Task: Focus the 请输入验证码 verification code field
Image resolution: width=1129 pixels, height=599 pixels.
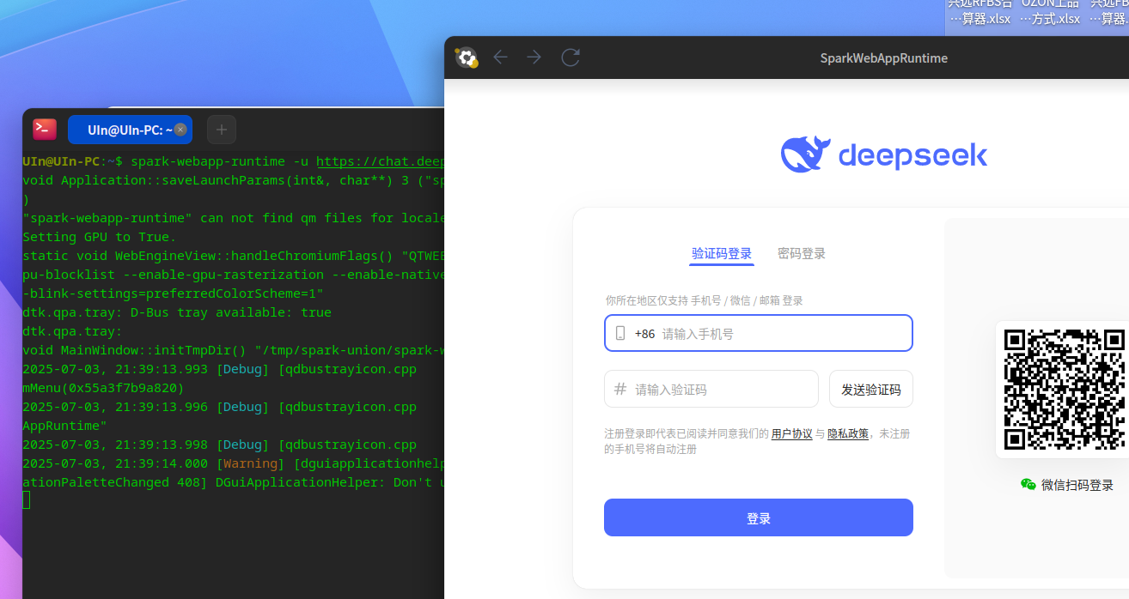Action: [x=711, y=390]
